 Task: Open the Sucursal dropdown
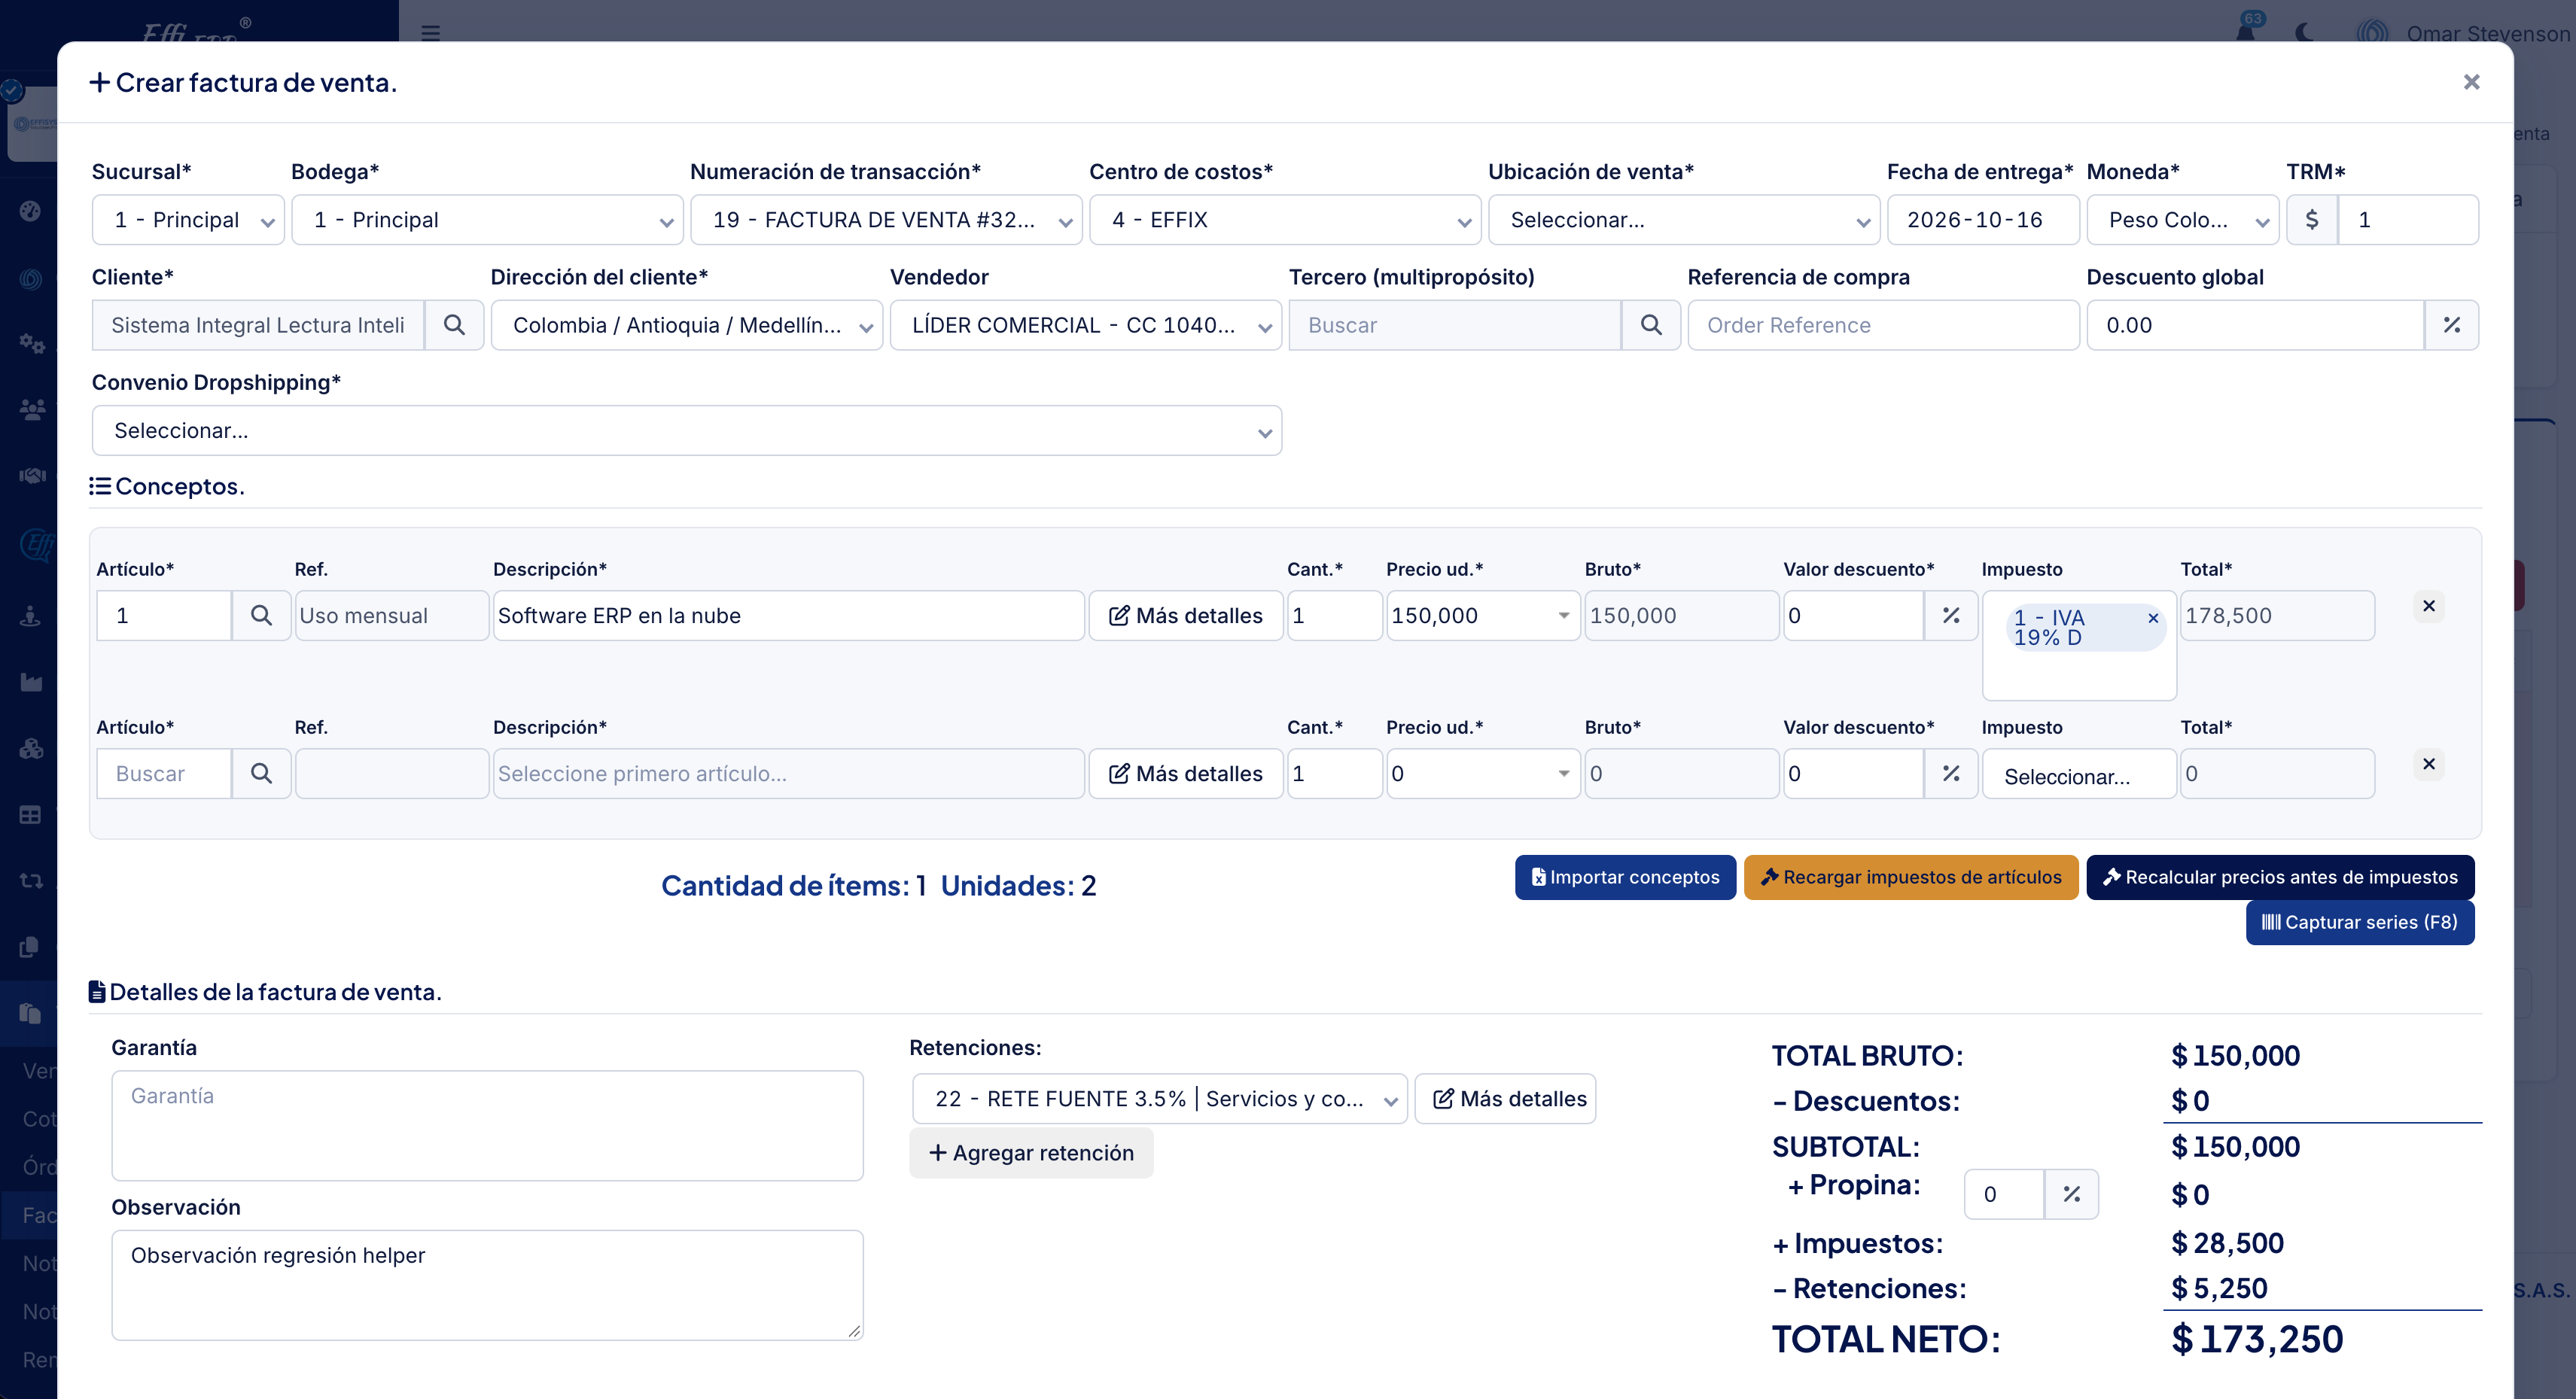(188, 220)
